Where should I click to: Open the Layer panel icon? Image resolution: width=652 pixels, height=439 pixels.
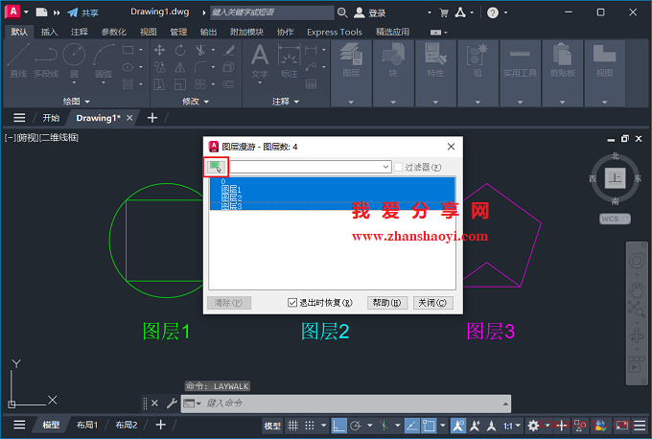(351, 60)
